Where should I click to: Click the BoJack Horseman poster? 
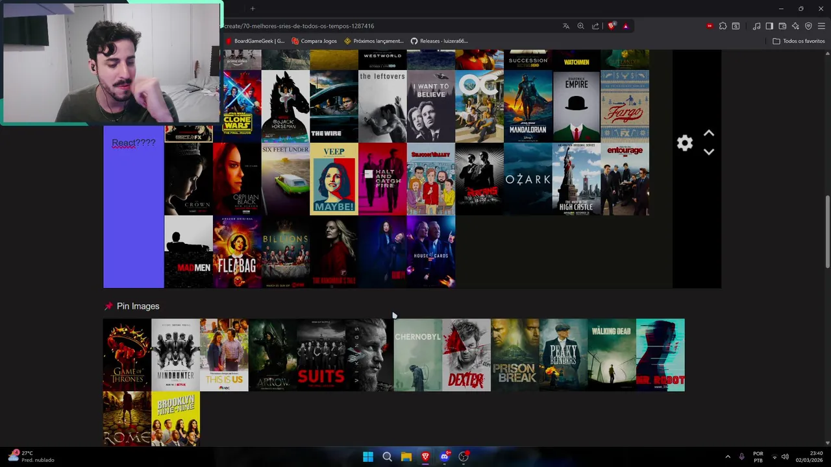point(286,106)
